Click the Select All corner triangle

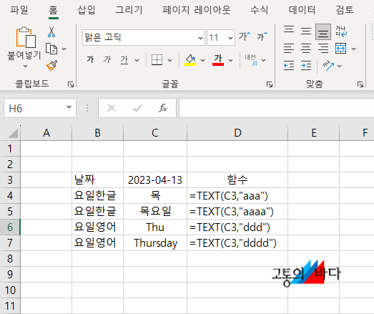(x=12, y=133)
